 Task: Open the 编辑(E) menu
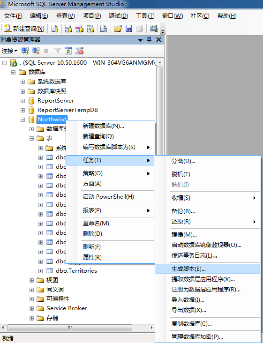click(39, 16)
